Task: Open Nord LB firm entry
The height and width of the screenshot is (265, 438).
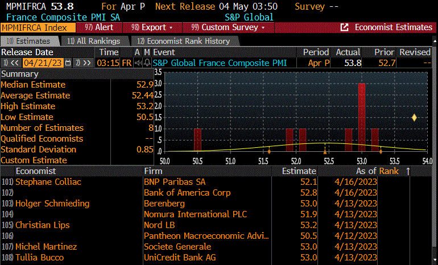Action: tap(159, 225)
